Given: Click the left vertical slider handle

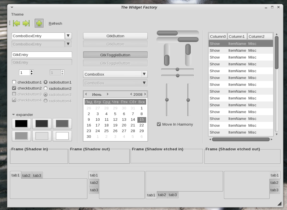Looking at the screenshot, I should coord(167,100).
